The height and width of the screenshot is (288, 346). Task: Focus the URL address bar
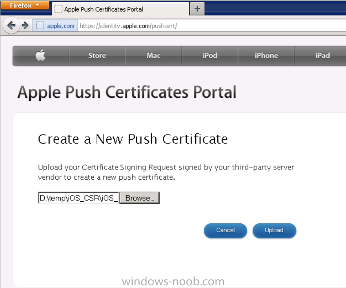coord(212,26)
